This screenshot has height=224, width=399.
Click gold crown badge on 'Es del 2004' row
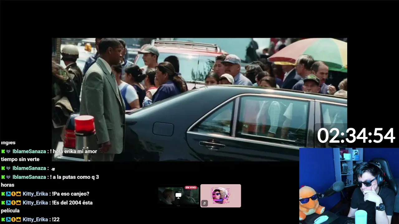click(x=18, y=203)
